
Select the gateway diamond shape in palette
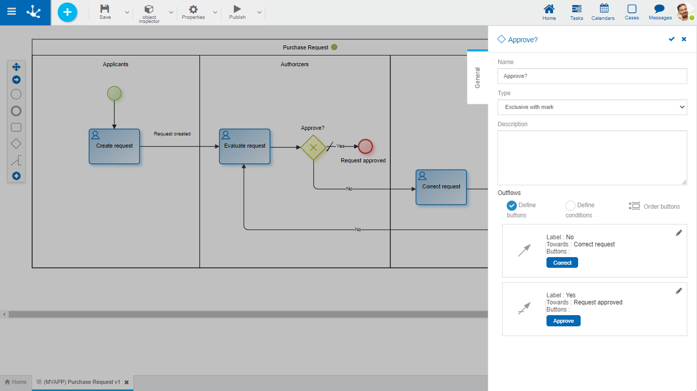pyautogui.click(x=16, y=144)
